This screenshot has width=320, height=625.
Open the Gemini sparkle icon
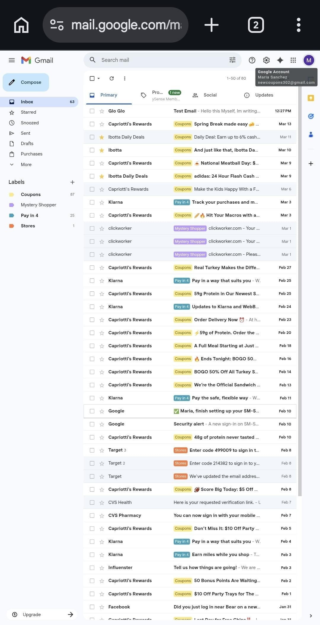280,60
